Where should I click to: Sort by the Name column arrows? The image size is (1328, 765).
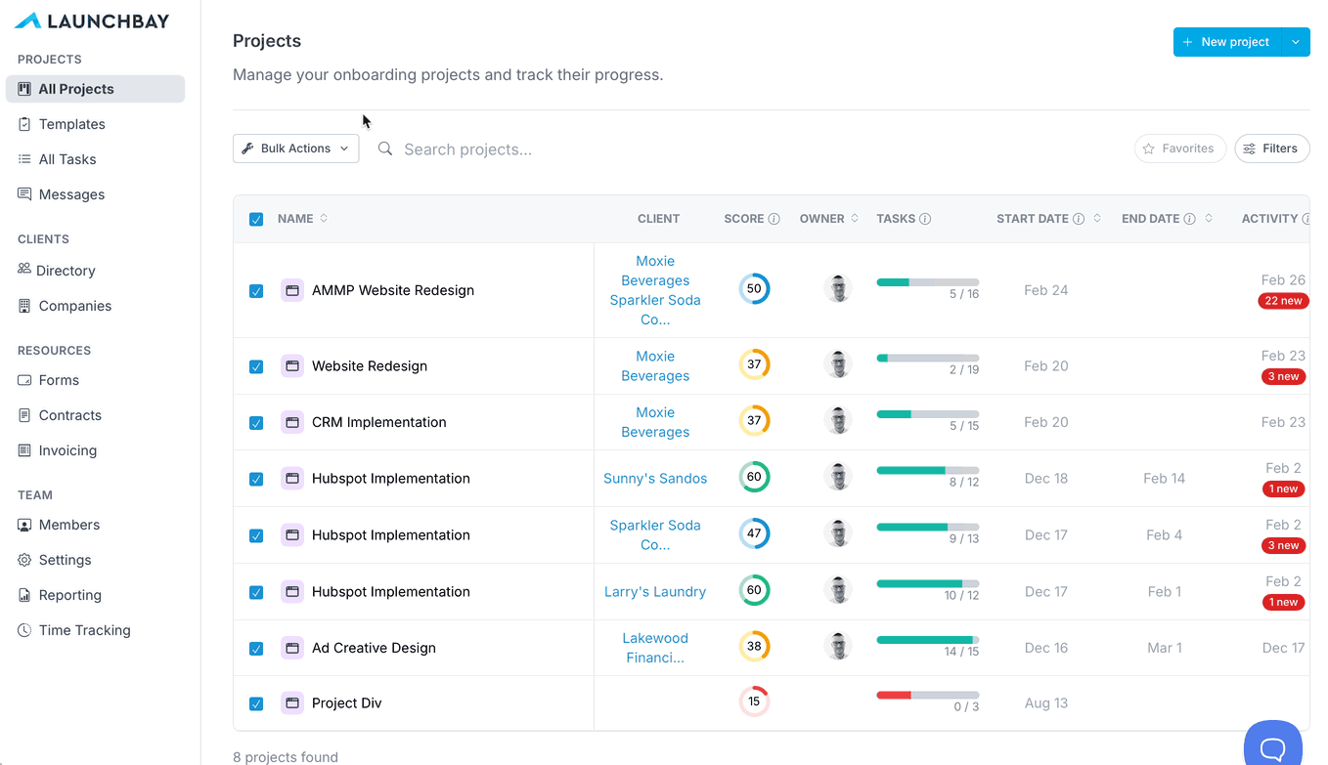click(x=324, y=218)
